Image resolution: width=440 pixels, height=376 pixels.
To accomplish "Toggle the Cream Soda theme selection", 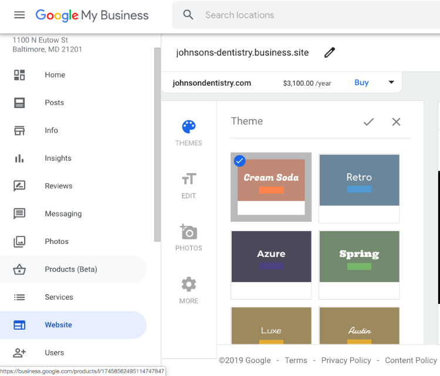I will 271,187.
